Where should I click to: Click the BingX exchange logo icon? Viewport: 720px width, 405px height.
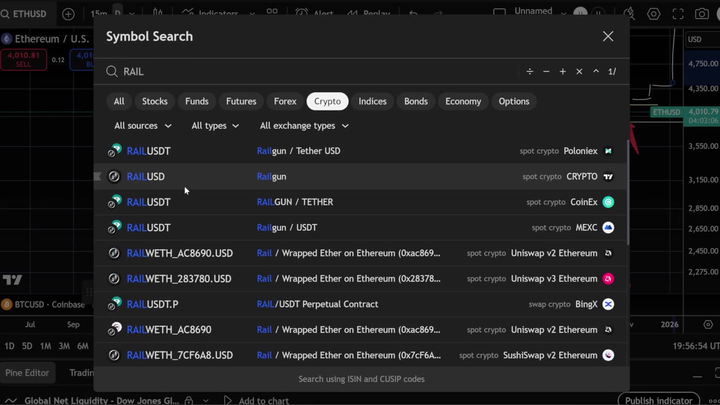pos(608,304)
